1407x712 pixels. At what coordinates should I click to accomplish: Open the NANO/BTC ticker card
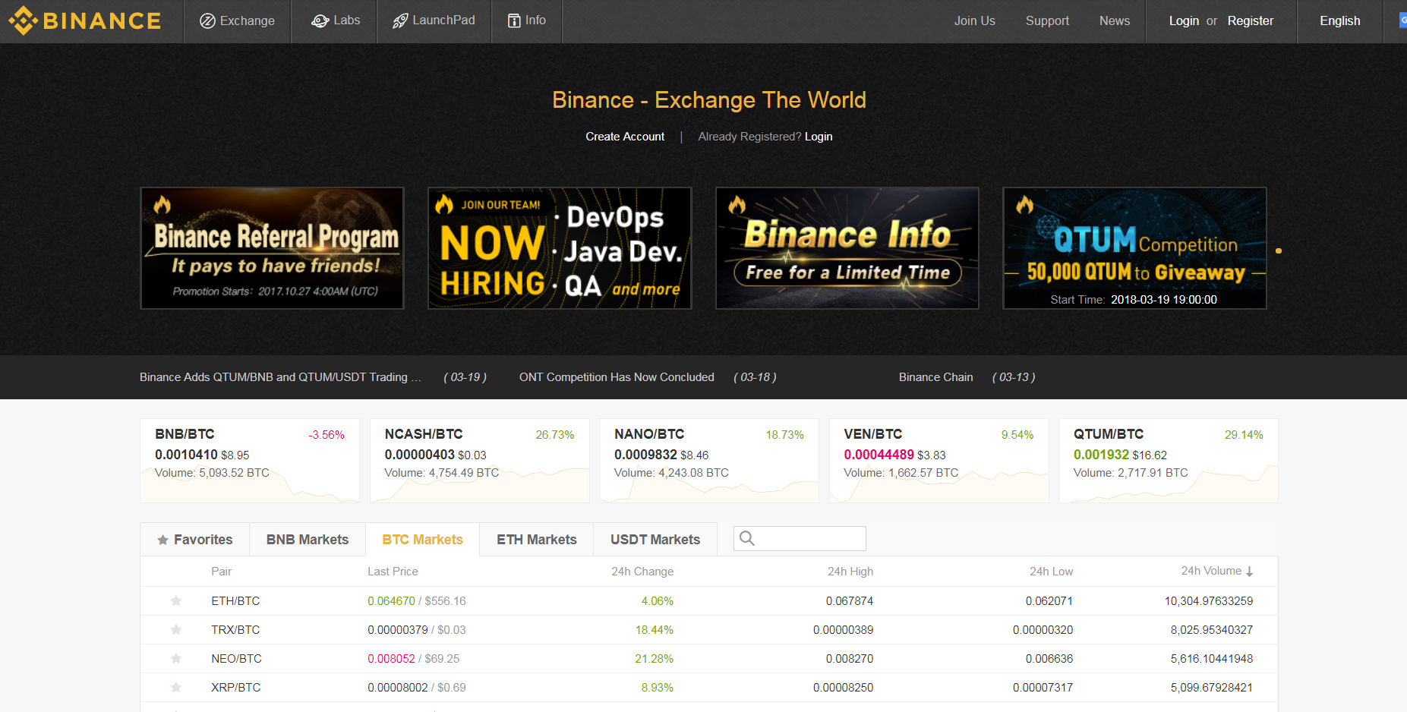pos(709,461)
